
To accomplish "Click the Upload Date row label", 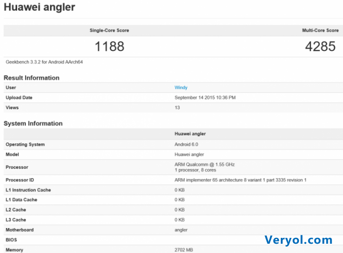I will point(19,98).
